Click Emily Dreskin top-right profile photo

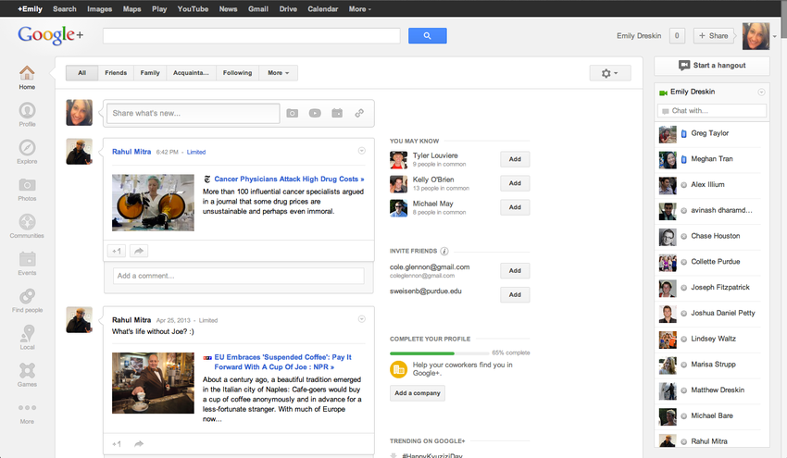point(756,35)
